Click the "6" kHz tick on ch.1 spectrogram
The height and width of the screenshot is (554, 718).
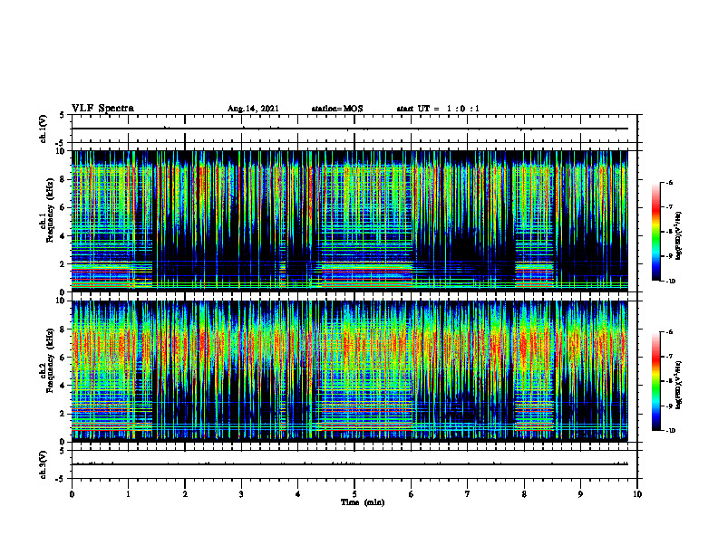coord(63,207)
